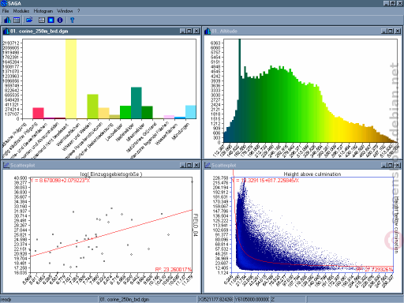Minimize the Altitude histogram window
Image resolution: width=404 pixels, height=303 pixels.
click(384, 31)
